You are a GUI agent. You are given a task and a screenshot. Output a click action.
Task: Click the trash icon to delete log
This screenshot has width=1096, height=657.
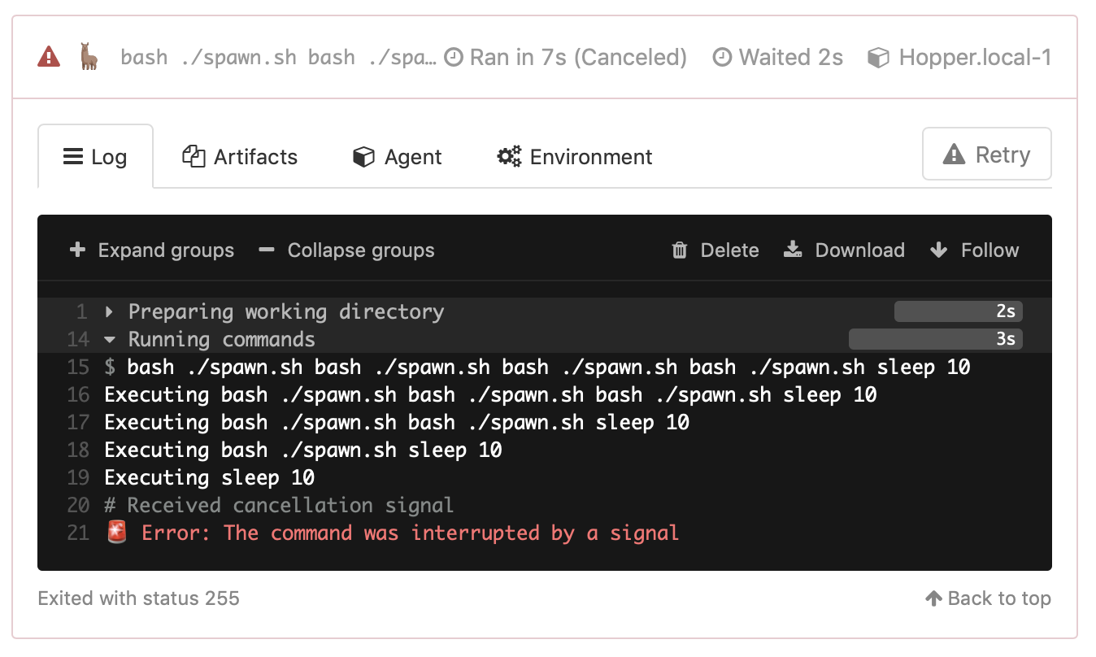(x=680, y=250)
